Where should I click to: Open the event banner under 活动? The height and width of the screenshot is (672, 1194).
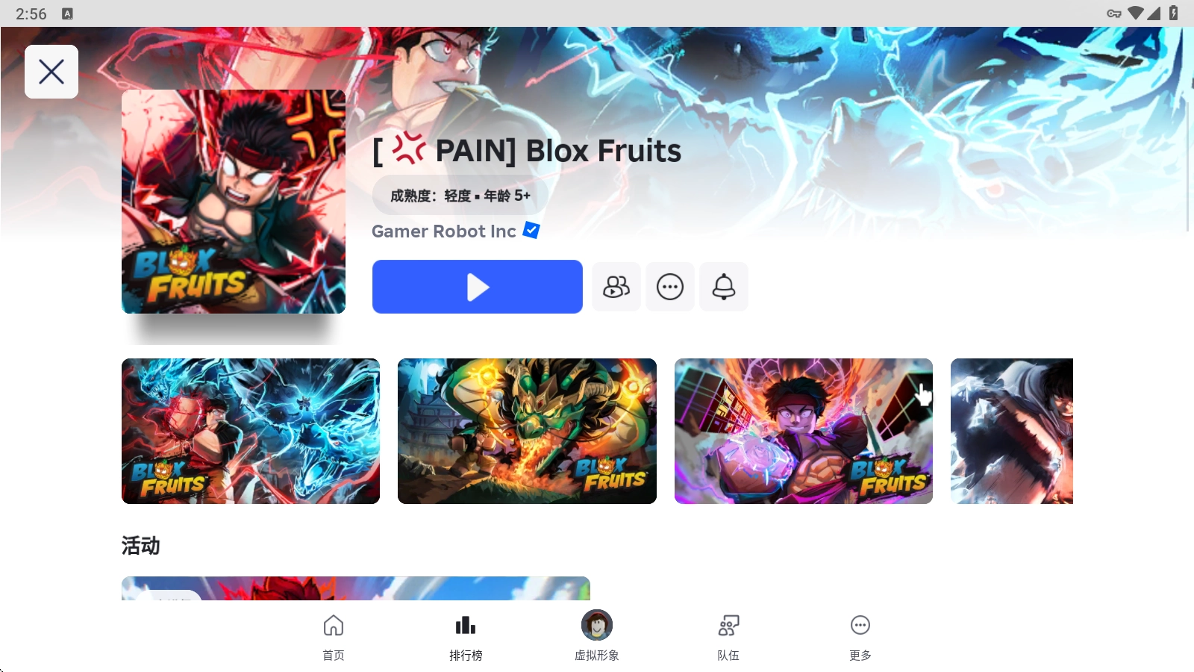(356, 588)
